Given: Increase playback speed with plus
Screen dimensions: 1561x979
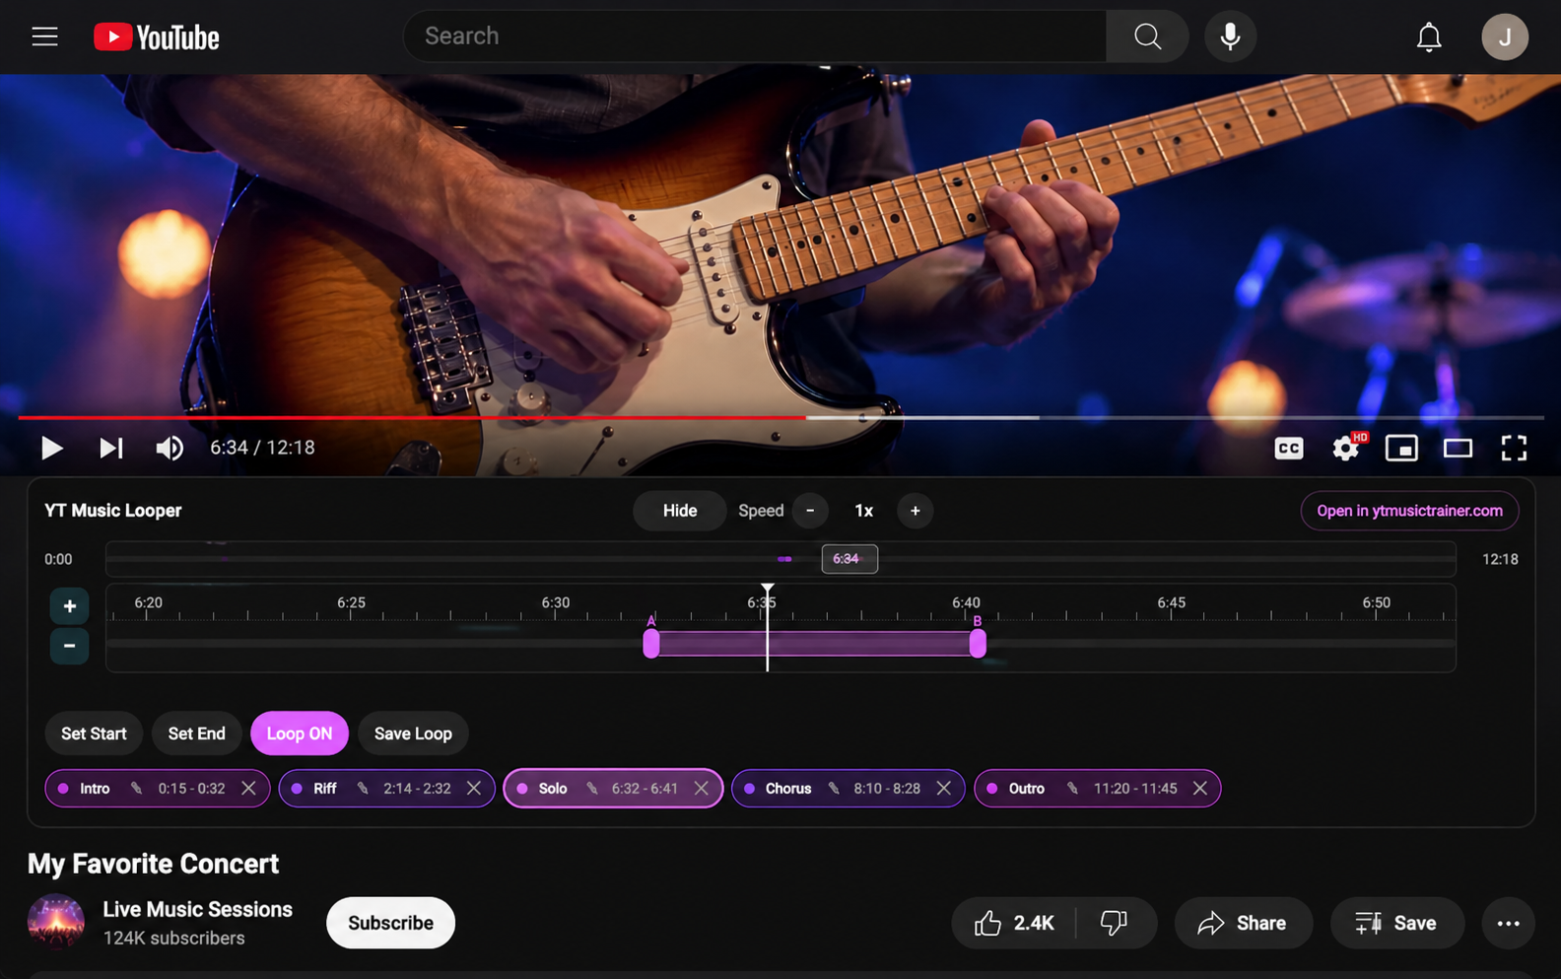Looking at the screenshot, I should pos(915,511).
